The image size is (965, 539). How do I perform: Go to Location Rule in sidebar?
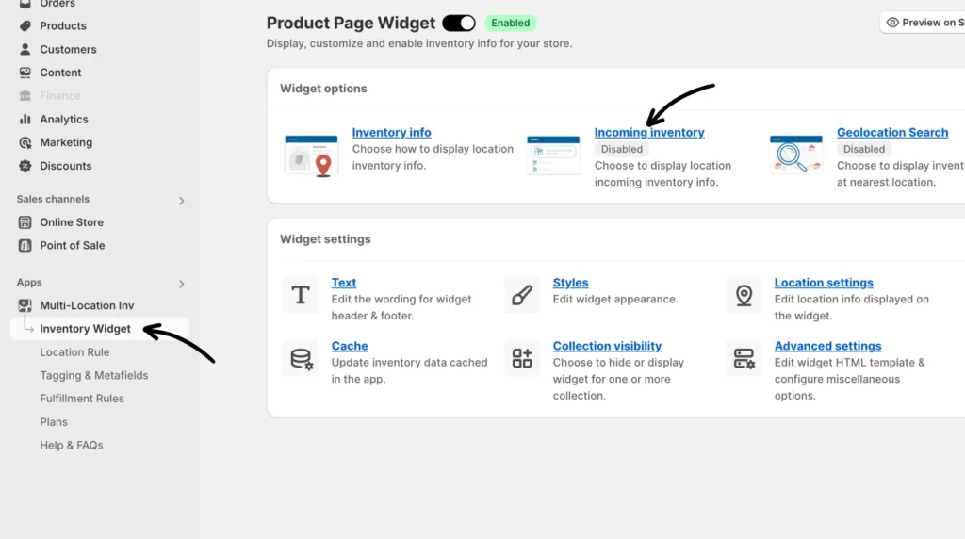[x=74, y=352]
